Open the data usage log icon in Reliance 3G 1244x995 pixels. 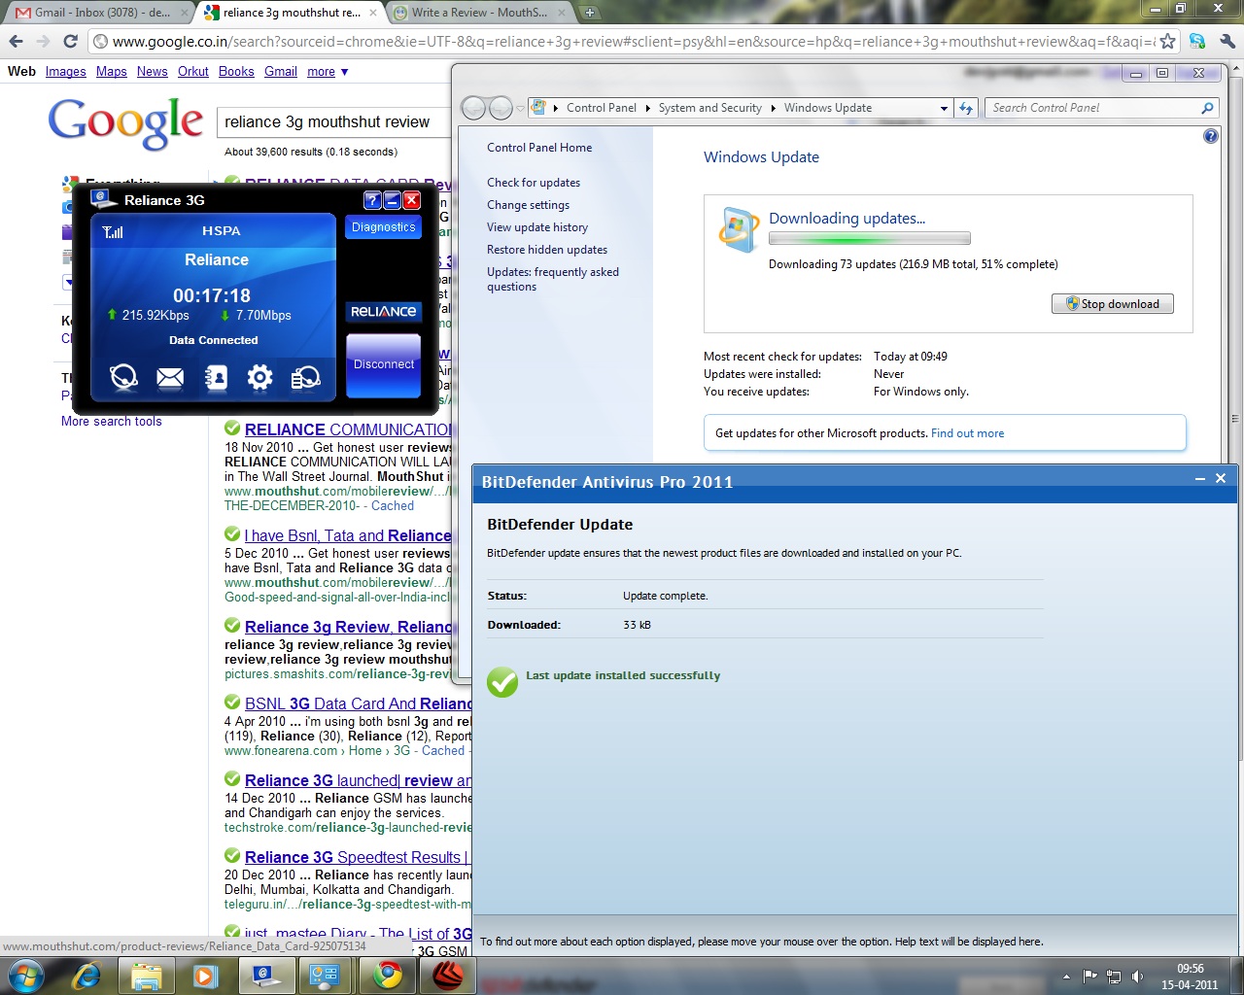click(305, 377)
